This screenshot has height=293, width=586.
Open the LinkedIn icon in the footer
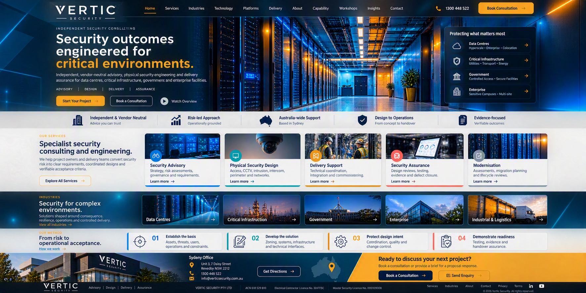(x=531, y=286)
